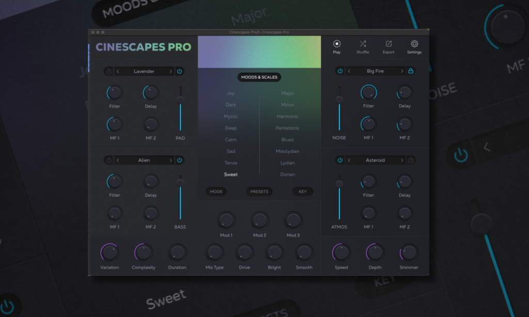Toggle the Asteroid atmos power button
This screenshot has height=317, width=529.
point(340,160)
